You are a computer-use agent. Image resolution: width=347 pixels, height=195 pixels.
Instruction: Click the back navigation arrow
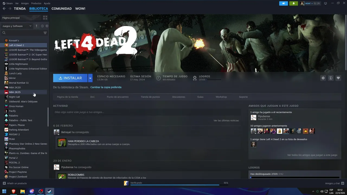pos(4,9)
